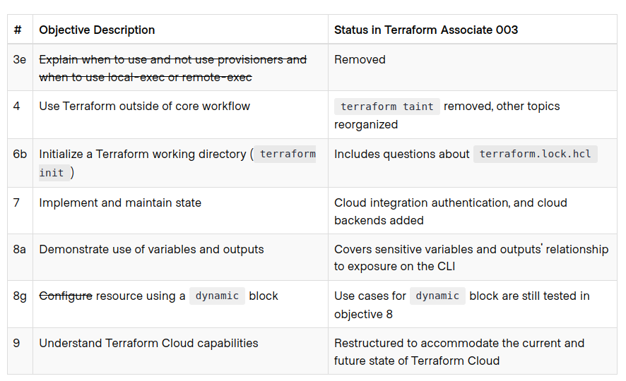Click the "terraform taint" code snippet
Screen dimensions: 626x381
pos(386,107)
